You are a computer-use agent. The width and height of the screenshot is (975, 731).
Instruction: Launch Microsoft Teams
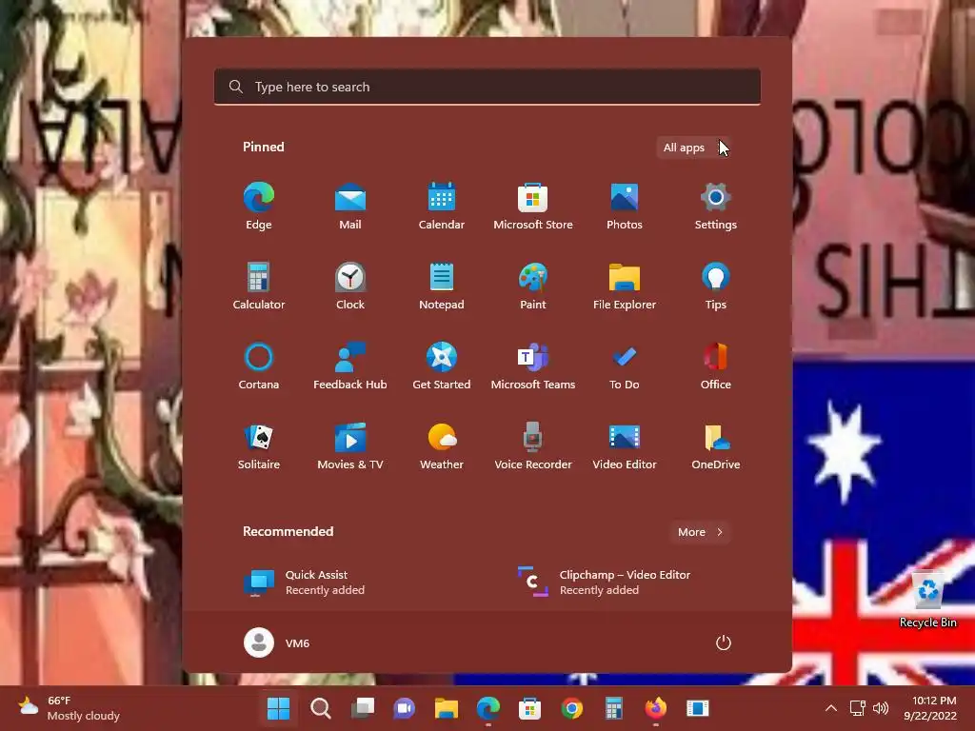533,366
